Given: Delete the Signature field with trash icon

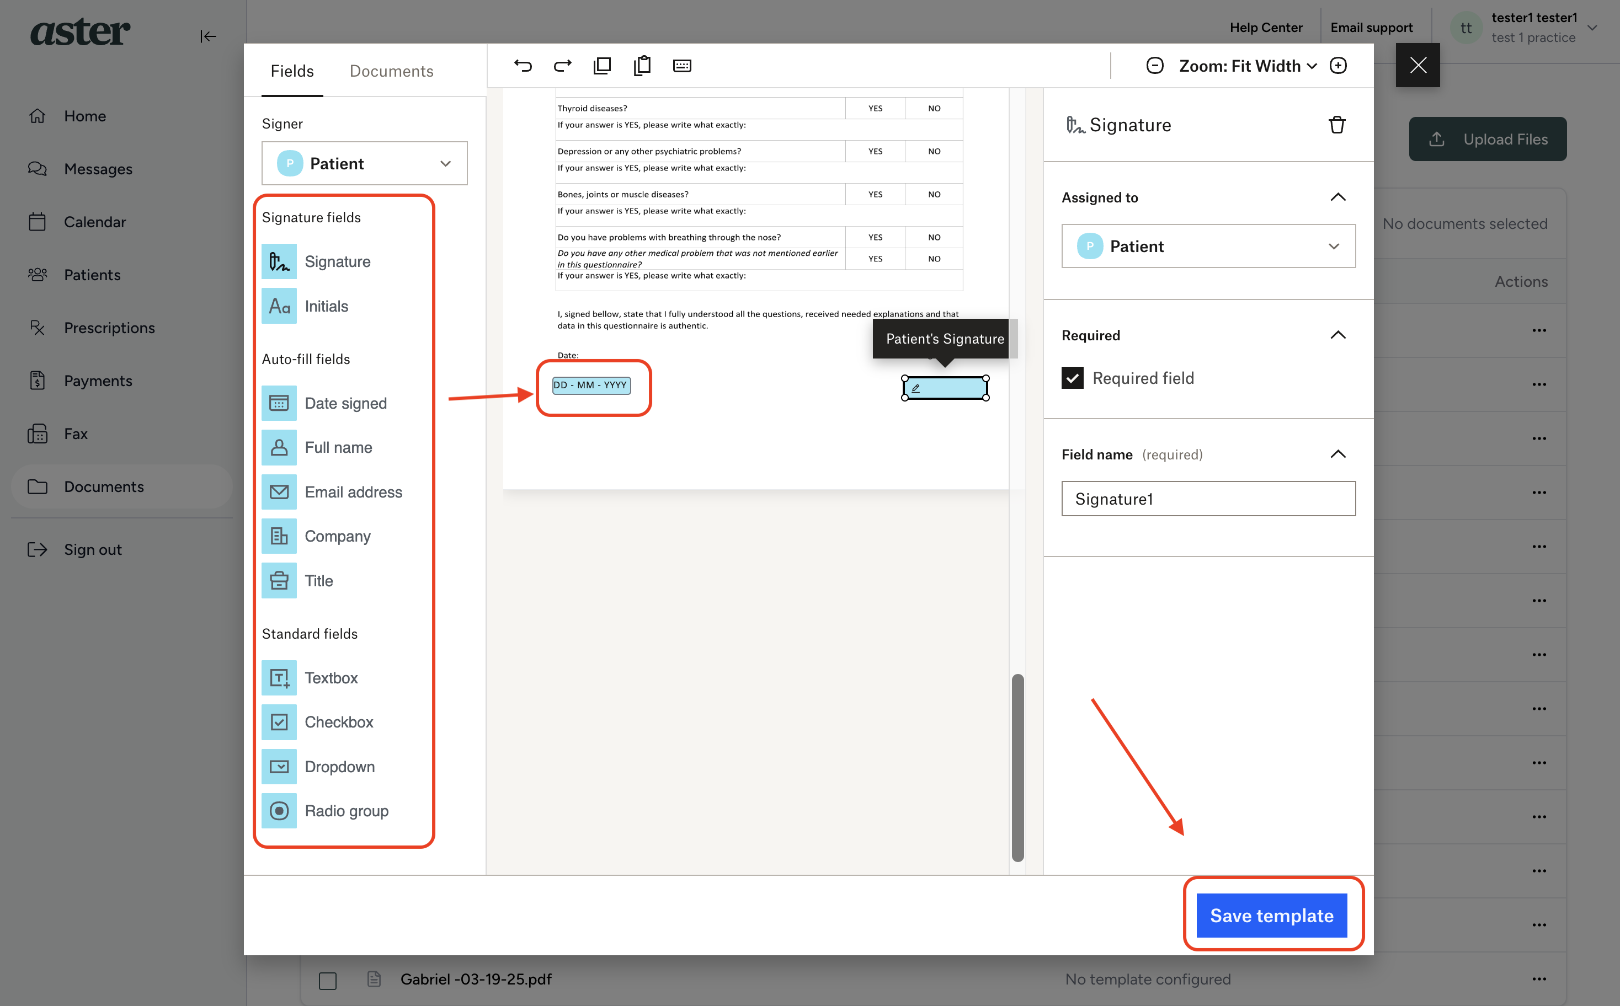Looking at the screenshot, I should [x=1337, y=125].
